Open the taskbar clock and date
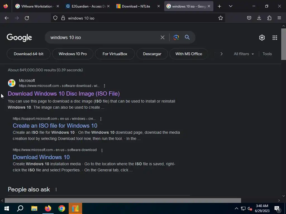This screenshot has width=286, height=214. click(262, 208)
